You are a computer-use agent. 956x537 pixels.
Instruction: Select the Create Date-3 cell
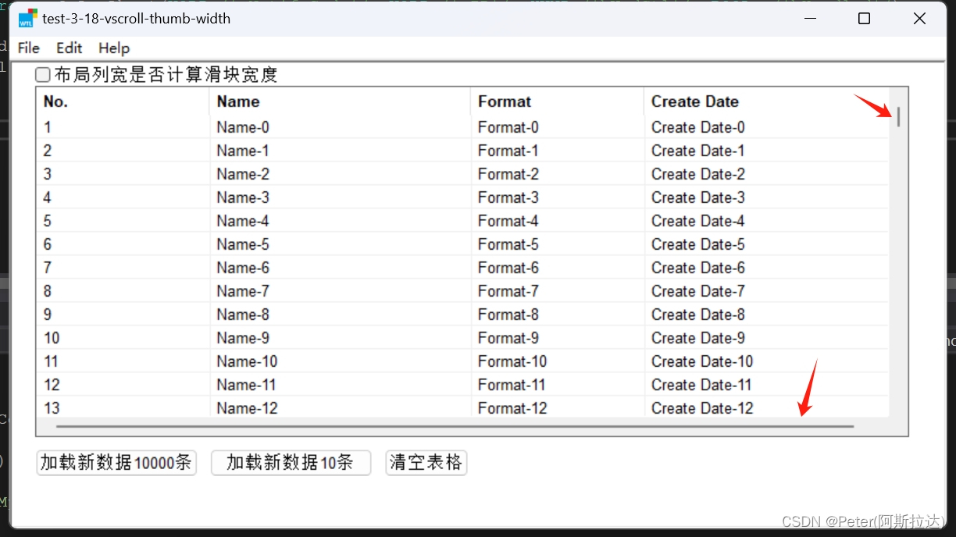[x=767, y=197]
